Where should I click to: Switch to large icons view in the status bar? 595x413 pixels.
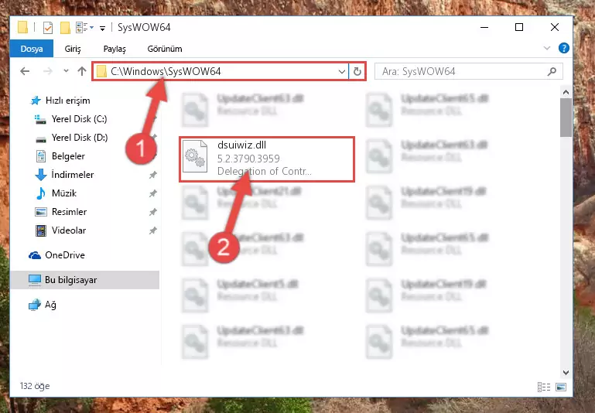pos(561,387)
